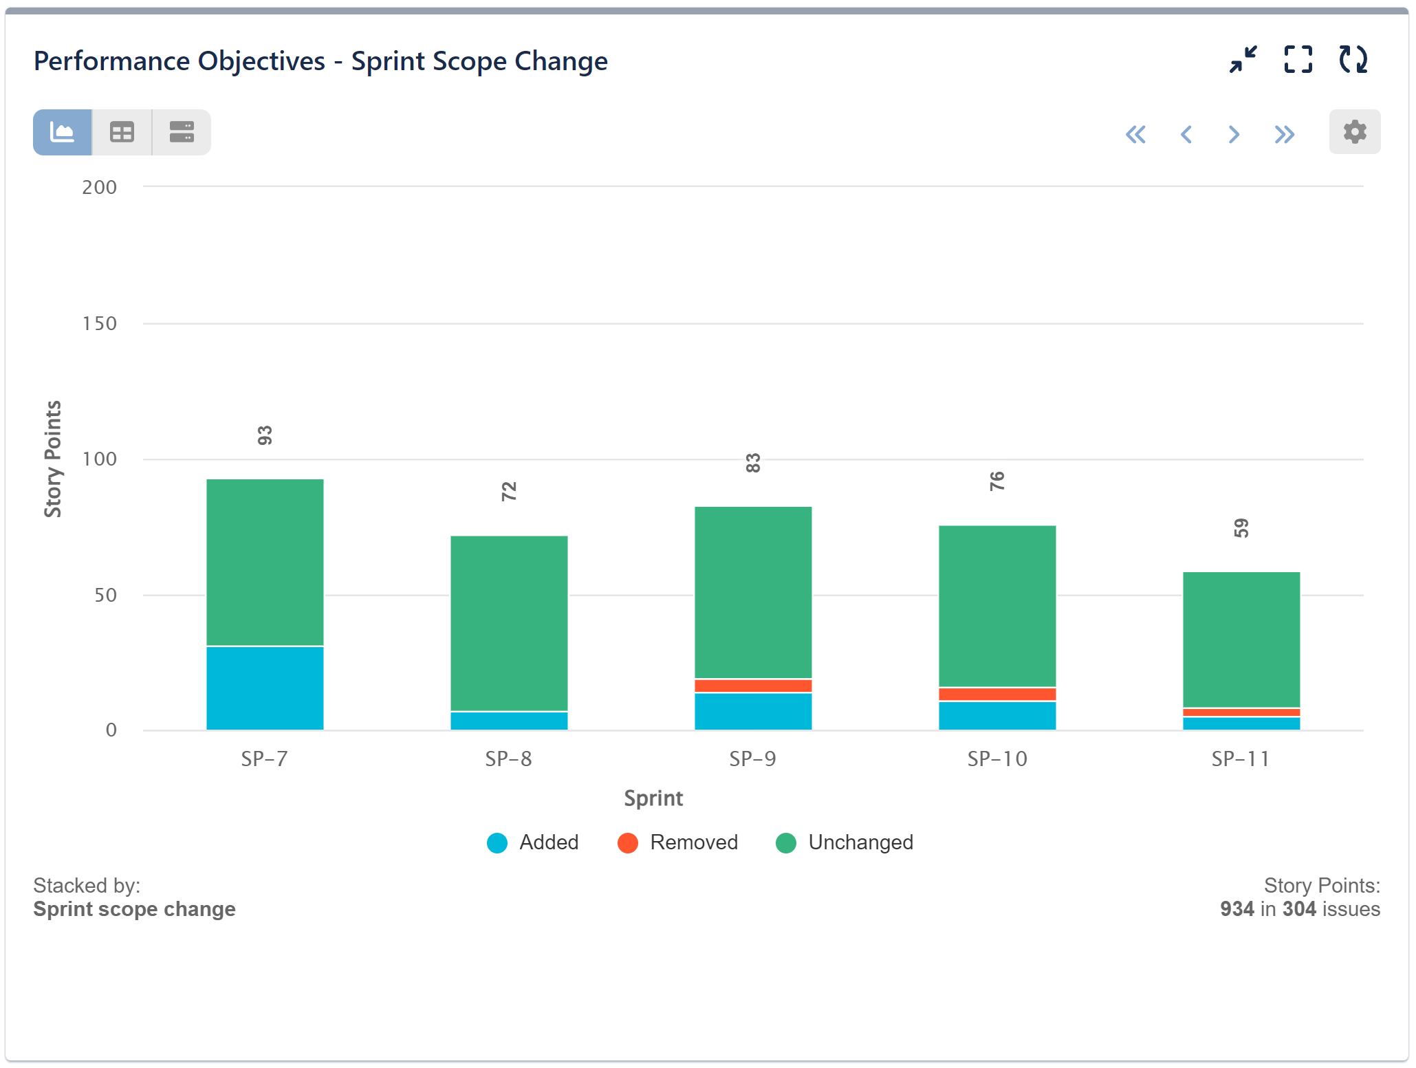Jump to last page using double-right arrow
This screenshot has width=1416, height=1068.
tap(1283, 135)
